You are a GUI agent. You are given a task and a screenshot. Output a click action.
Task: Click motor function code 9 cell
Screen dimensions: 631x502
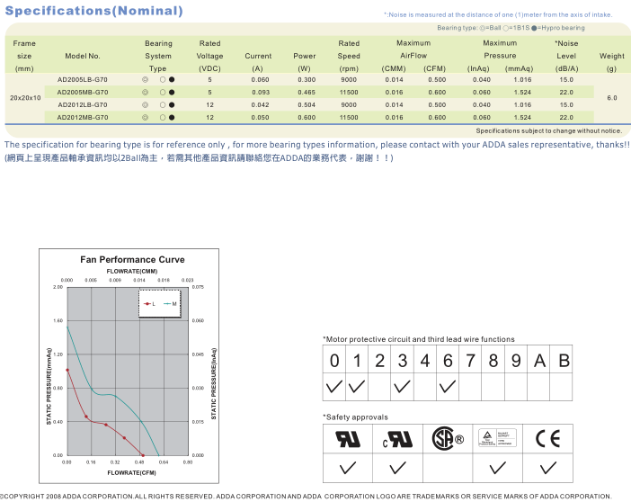pyautogui.click(x=516, y=361)
